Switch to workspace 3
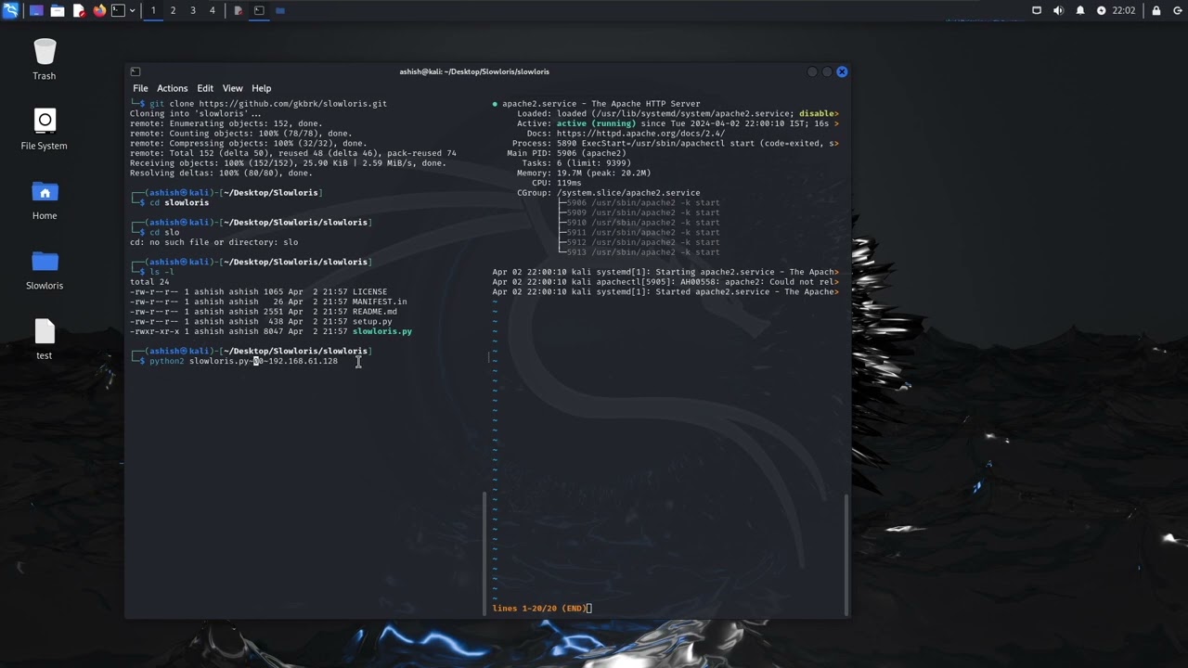The width and height of the screenshot is (1188, 668). [192, 10]
